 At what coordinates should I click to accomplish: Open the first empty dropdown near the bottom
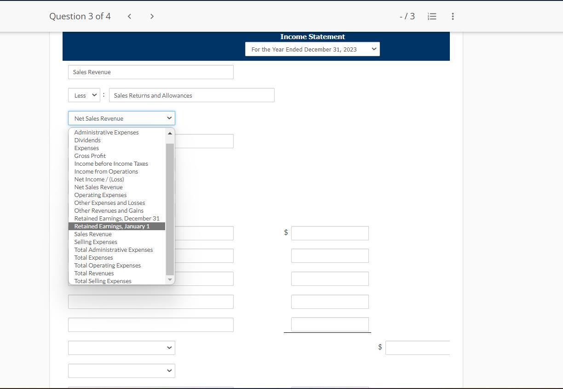(121, 348)
